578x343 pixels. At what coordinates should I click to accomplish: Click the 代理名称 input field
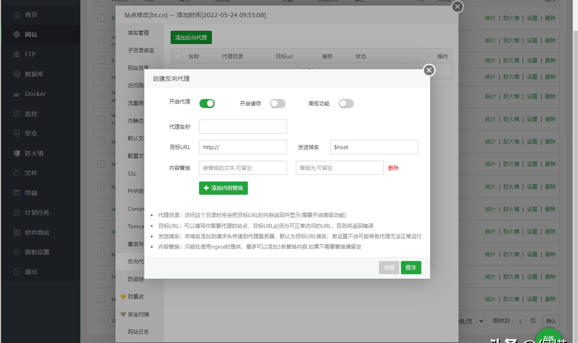pos(243,127)
